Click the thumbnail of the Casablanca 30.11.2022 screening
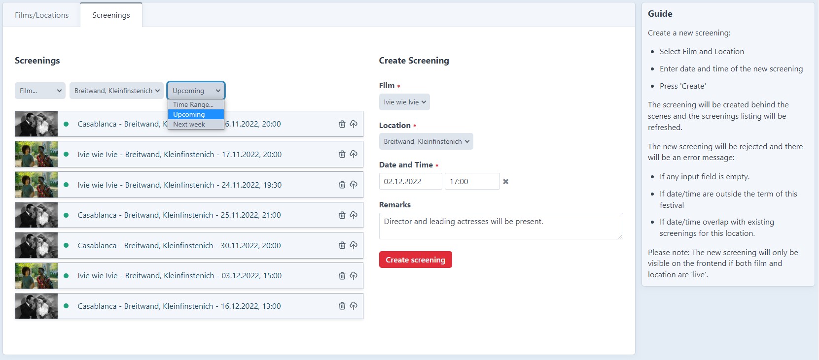The image size is (819, 360). tap(36, 245)
